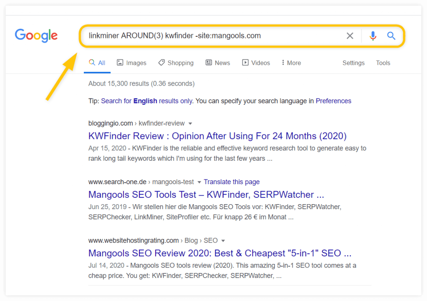Open Preferences to change search language
427x301 pixels.
(333, 101)
